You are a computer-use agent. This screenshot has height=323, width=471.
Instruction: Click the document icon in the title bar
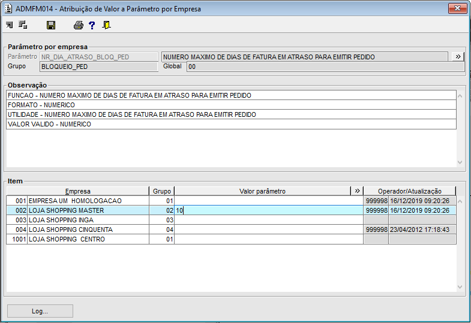click(8, 9)
